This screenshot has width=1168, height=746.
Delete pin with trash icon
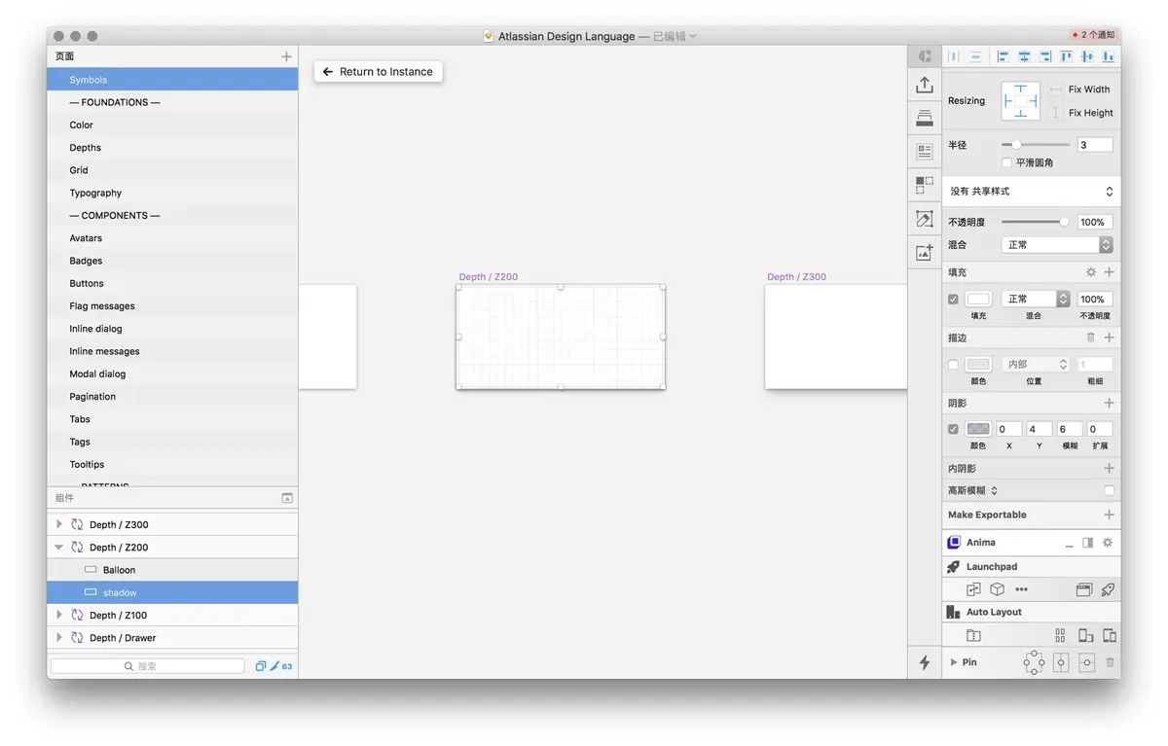(1110, 662)
